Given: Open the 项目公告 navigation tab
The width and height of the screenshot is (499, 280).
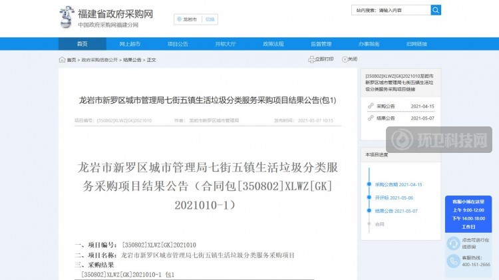Looking at the screenshot, I should [x=178, y=44].
